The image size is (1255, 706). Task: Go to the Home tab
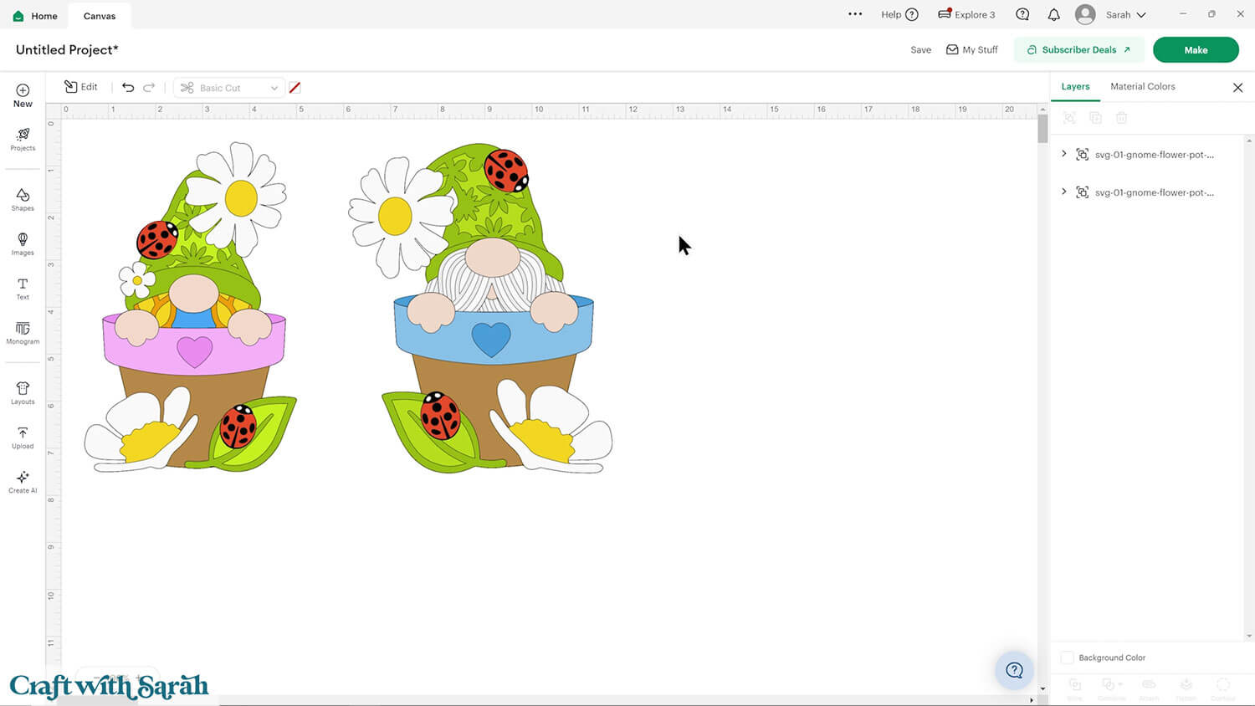tap(35, 16)
